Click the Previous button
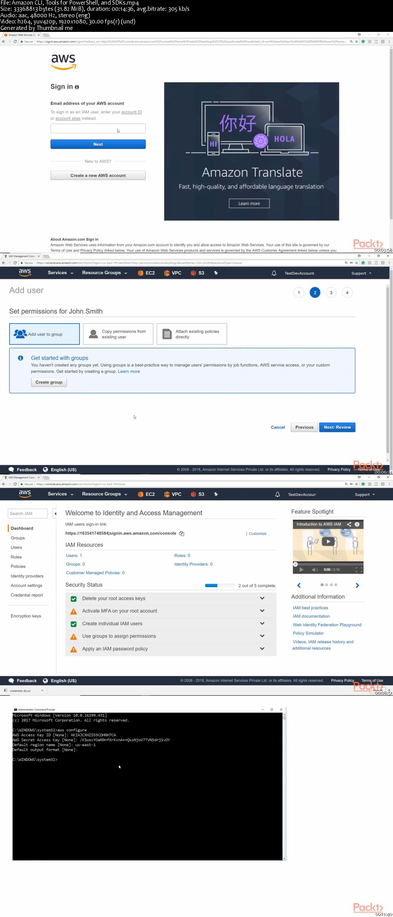Image resolution: width=393 pixels, height=917 pixels. point(304,427)
